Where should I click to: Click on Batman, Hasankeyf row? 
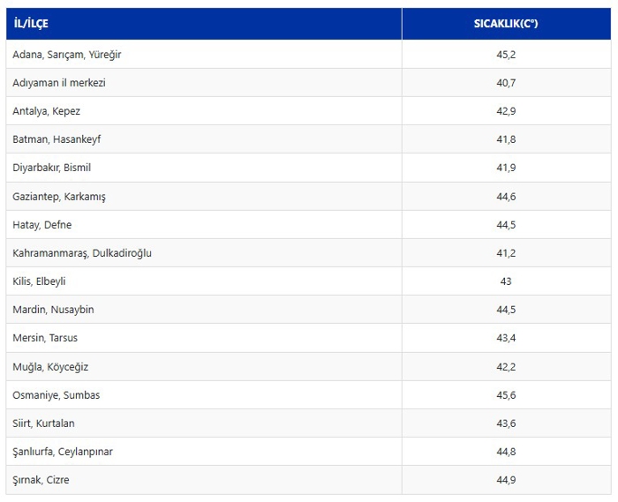(x=57, y=139)
